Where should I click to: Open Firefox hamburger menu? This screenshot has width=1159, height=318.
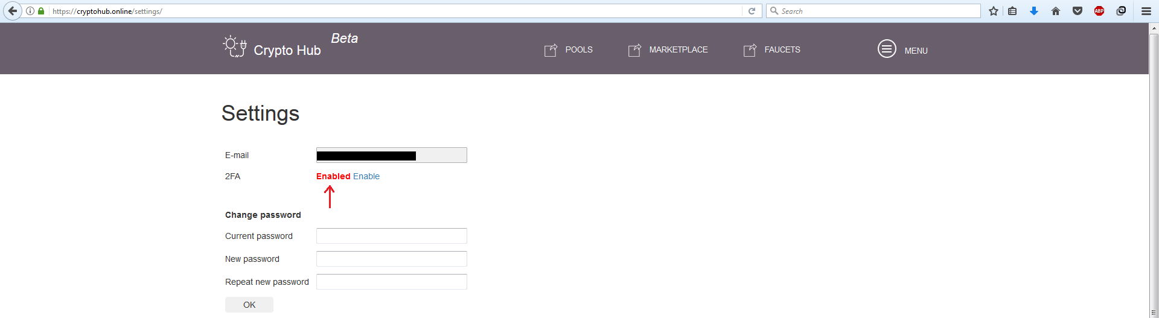click(1146, 11)
